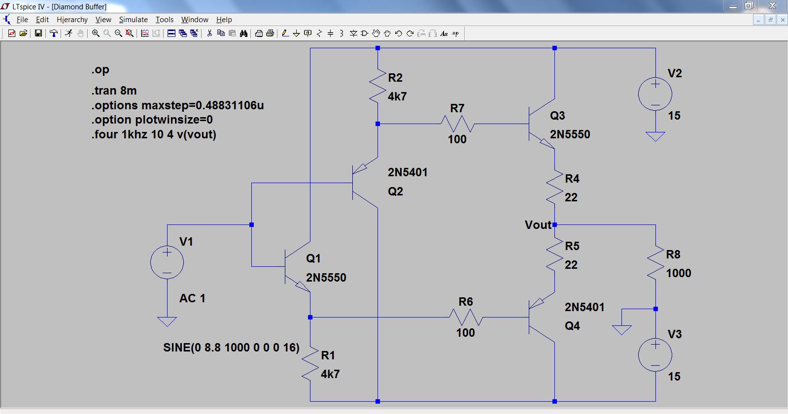The image size is (788, 414).
Task: Click the Q4 2N5401 label
Action: tap(584, 307)
